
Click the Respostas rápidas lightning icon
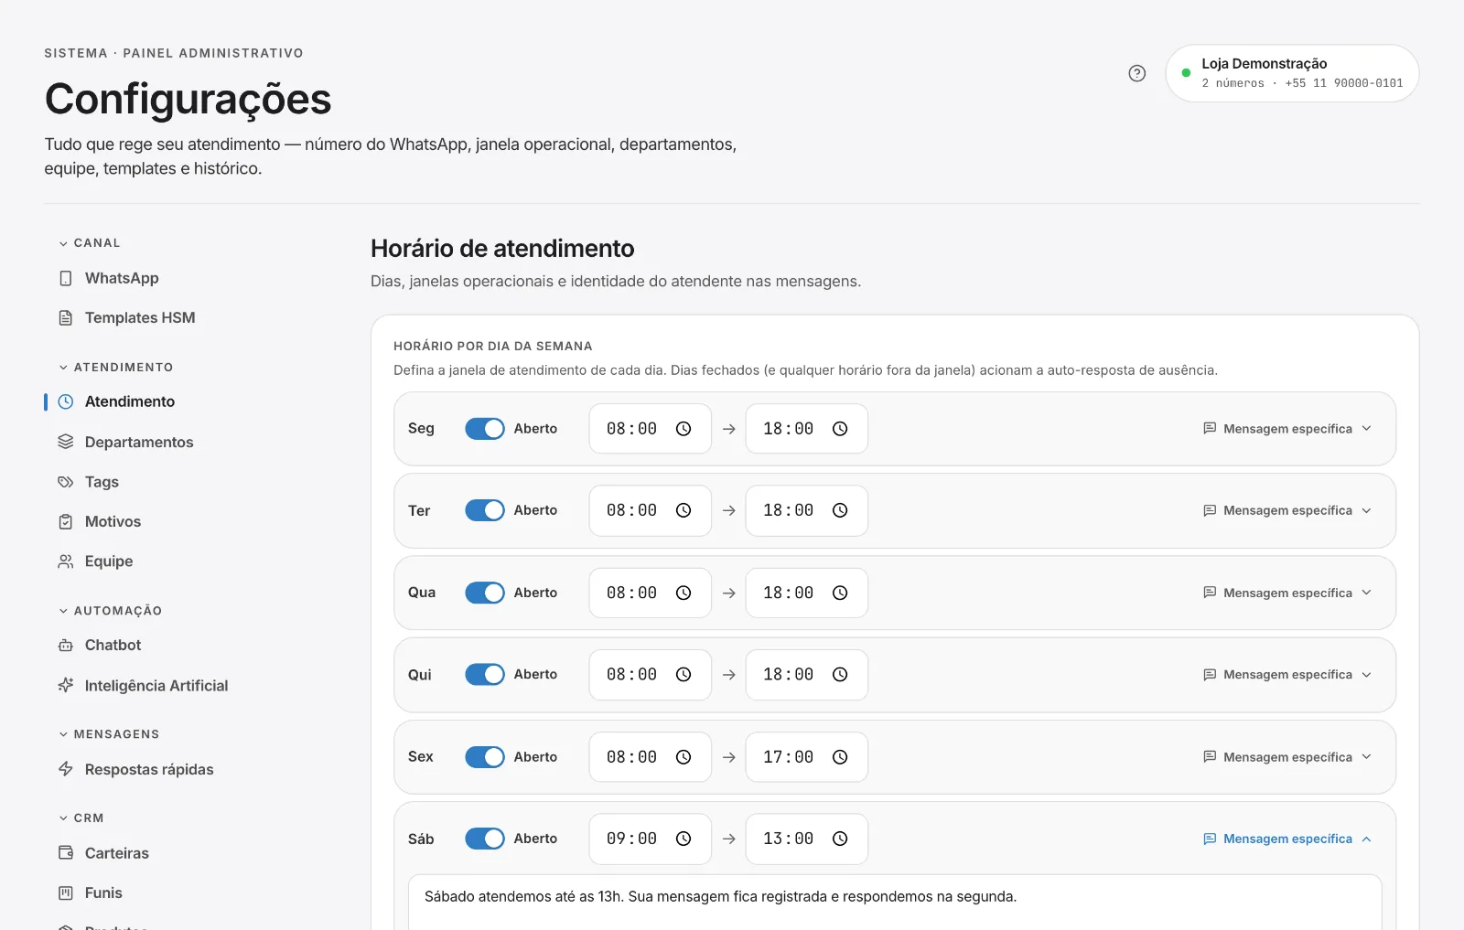tap(66, 769)
